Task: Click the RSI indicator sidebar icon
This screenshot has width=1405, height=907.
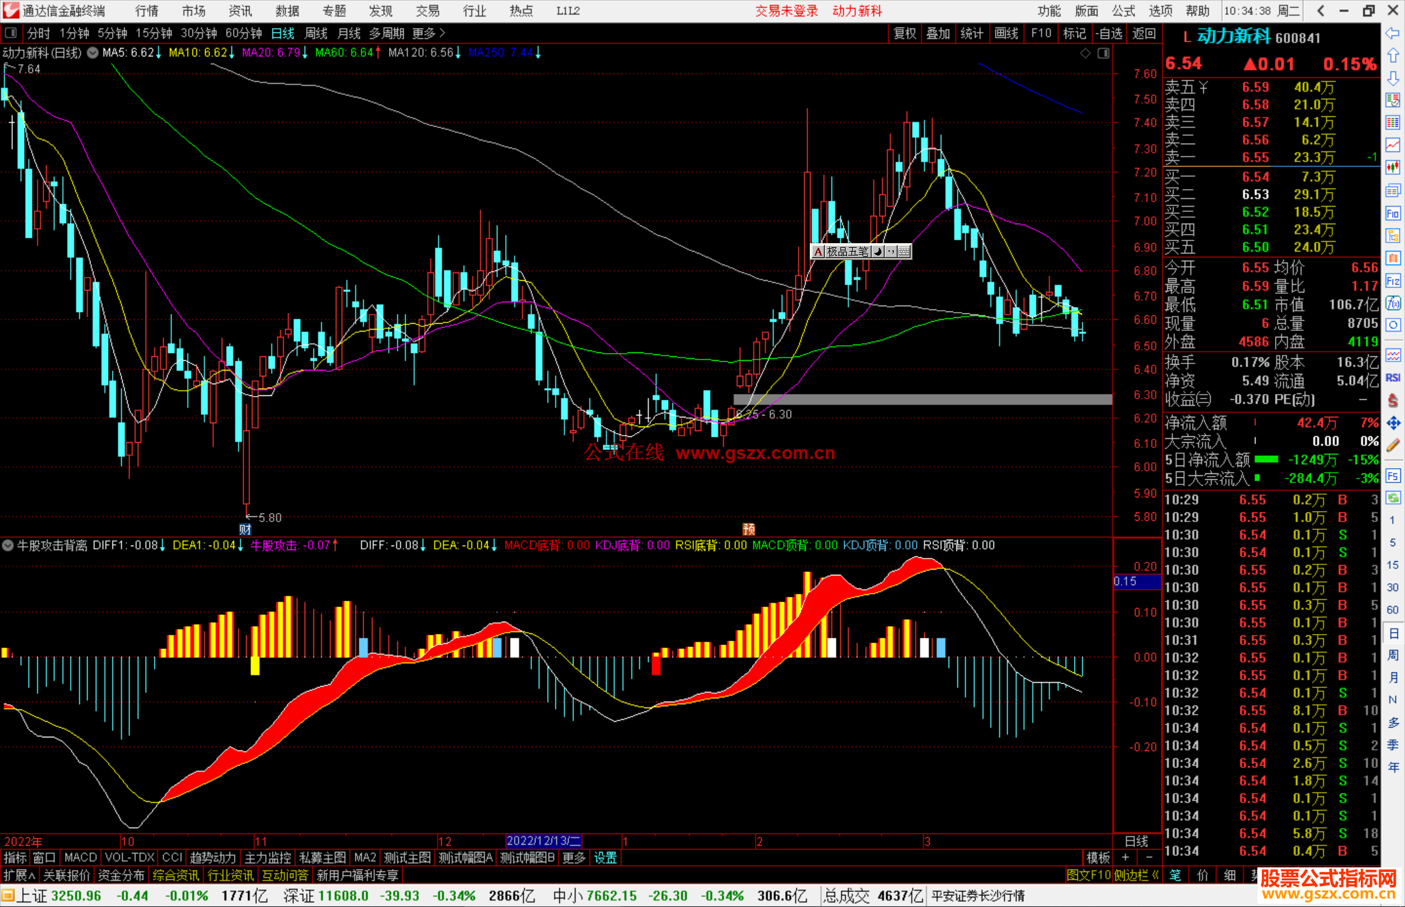Action: [1393, 378]
